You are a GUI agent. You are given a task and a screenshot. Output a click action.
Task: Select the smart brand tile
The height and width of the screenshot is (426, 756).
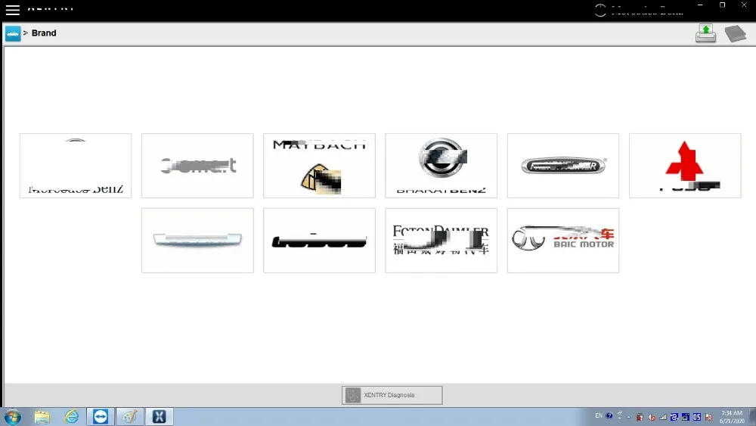click(x=197, y=166)
